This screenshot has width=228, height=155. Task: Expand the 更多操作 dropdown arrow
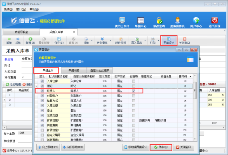110,40
